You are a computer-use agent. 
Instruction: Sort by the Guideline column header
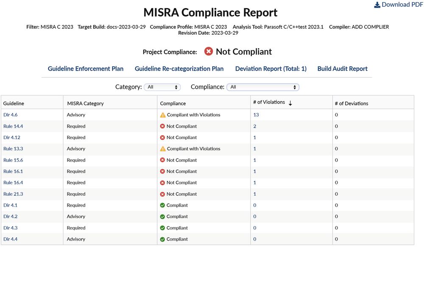pyautogui.click(x=14, y=103)
